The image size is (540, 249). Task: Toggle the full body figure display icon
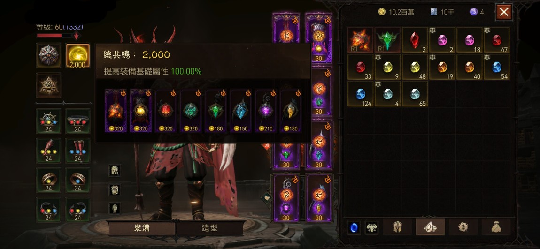115,208
